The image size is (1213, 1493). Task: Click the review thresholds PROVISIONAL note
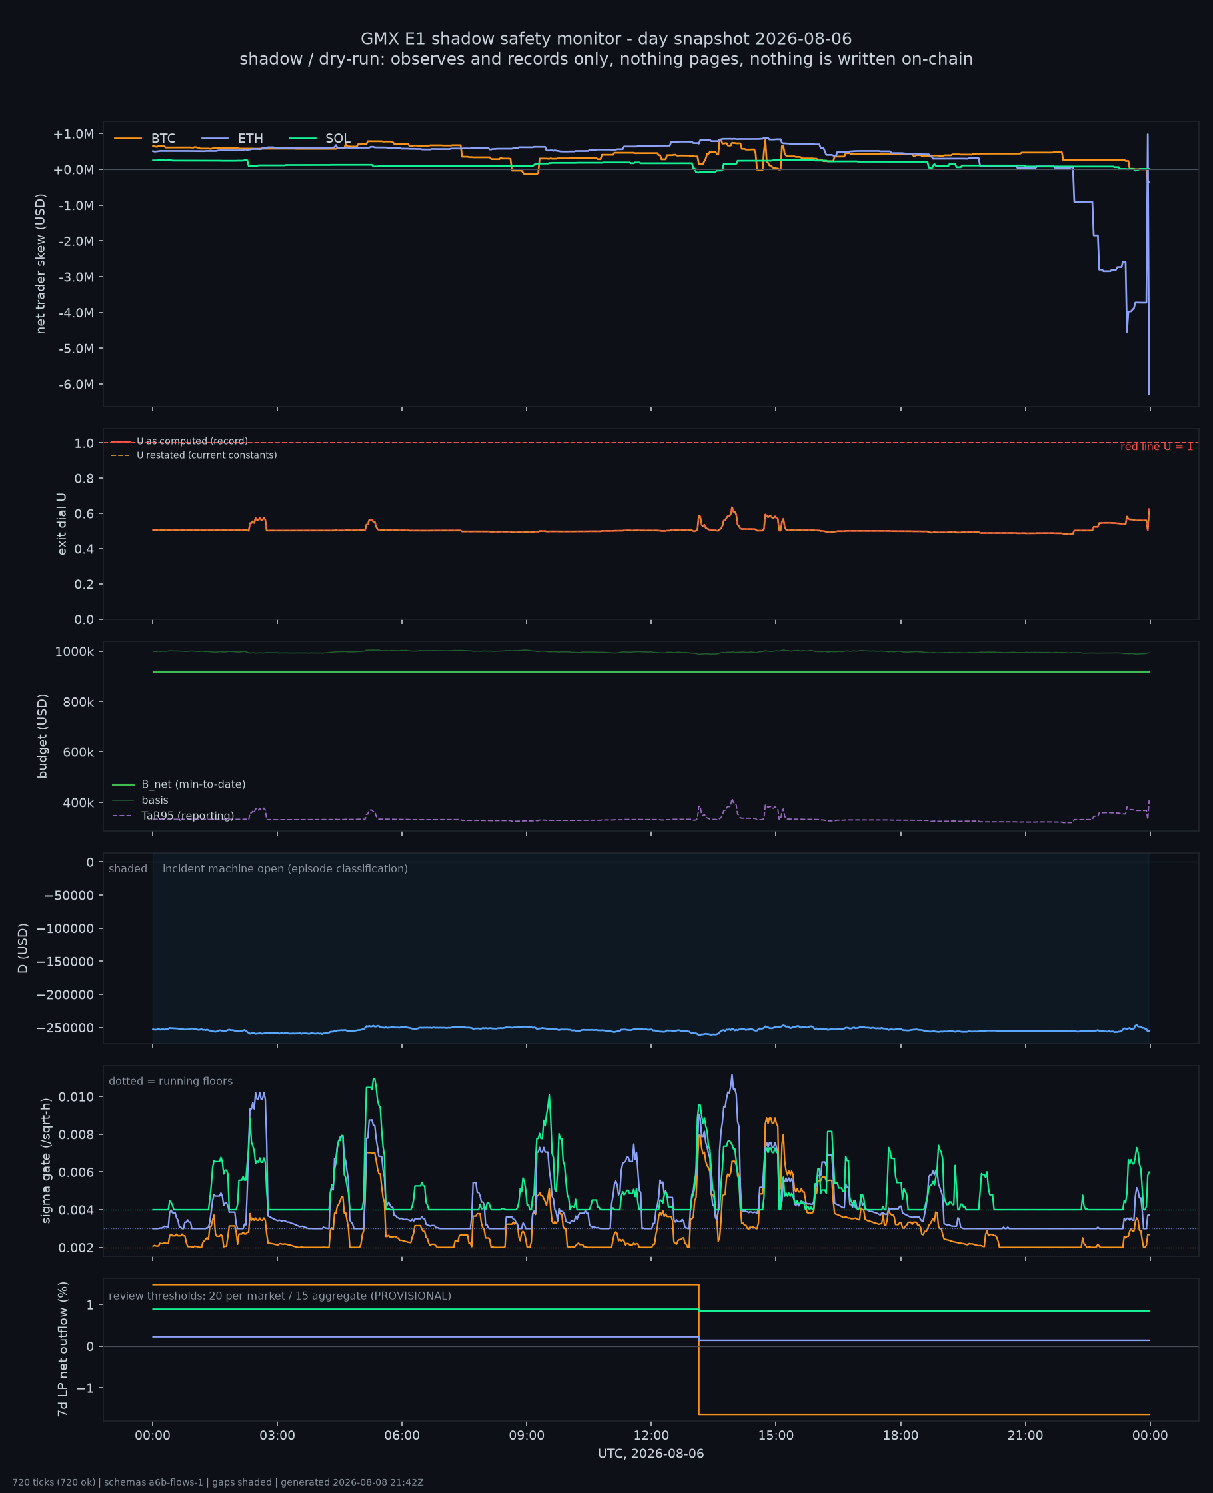[x=279, y=1296]
